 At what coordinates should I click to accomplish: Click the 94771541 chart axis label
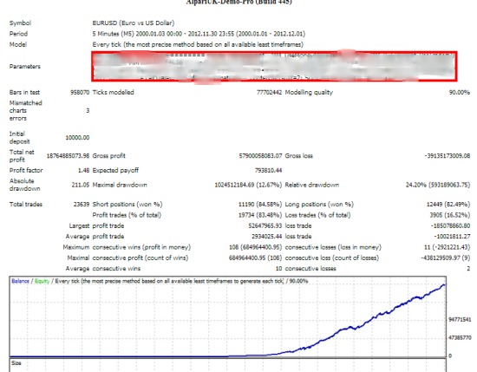coord(460,320)
